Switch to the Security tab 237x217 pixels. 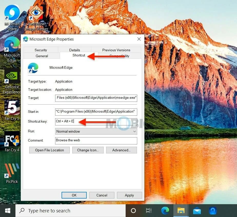41,50
